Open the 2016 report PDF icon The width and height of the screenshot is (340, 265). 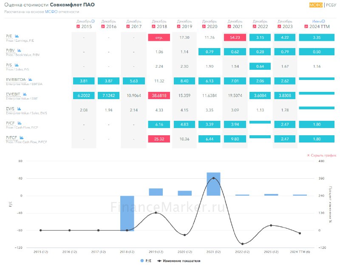(103, 26)
